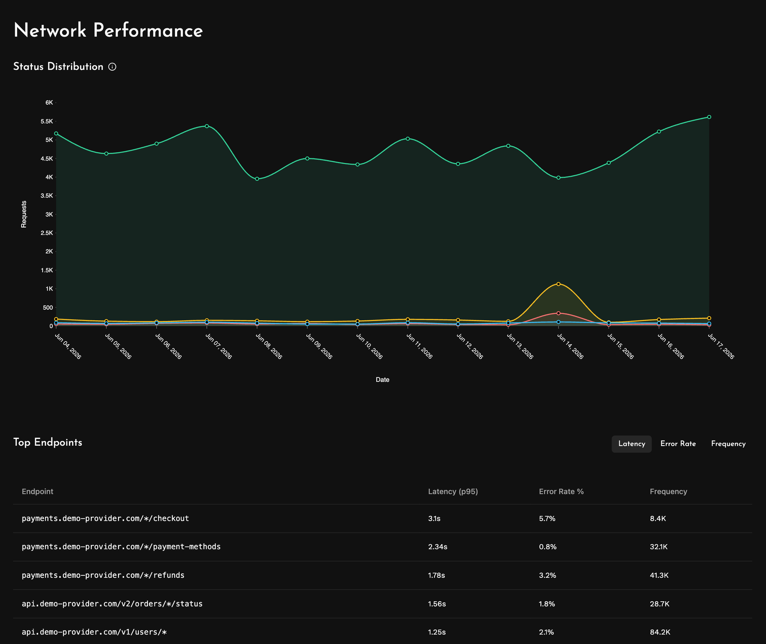766x644 pixels.
Task: Click the red data point on Jun 14
Action: (x=558, y=313)
